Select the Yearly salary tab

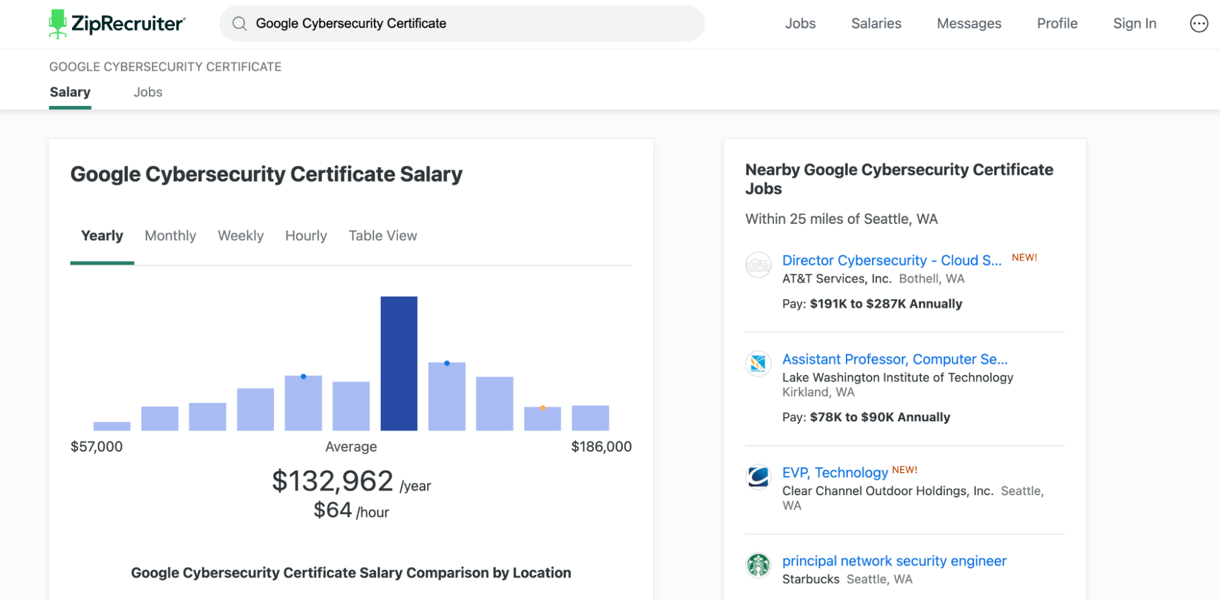pos(102,236)
